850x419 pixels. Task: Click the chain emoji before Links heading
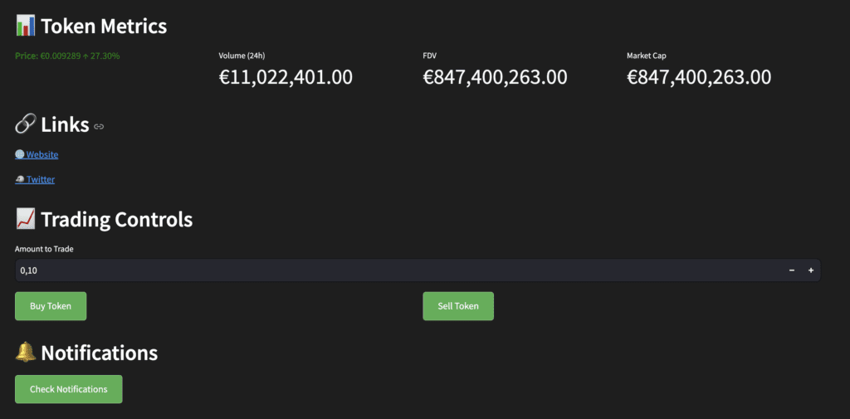(x=25, y=124)
